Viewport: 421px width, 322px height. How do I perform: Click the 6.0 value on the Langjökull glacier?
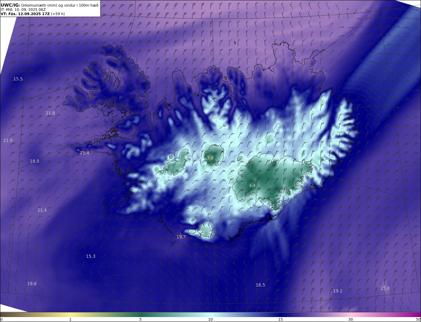169,168
